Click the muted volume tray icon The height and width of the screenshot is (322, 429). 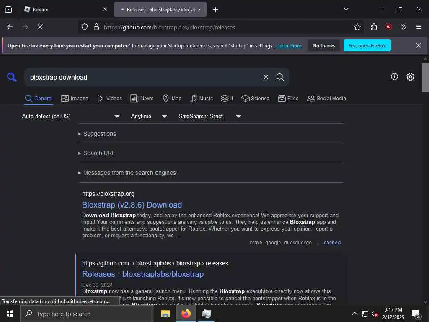click(x=375, y=314)
